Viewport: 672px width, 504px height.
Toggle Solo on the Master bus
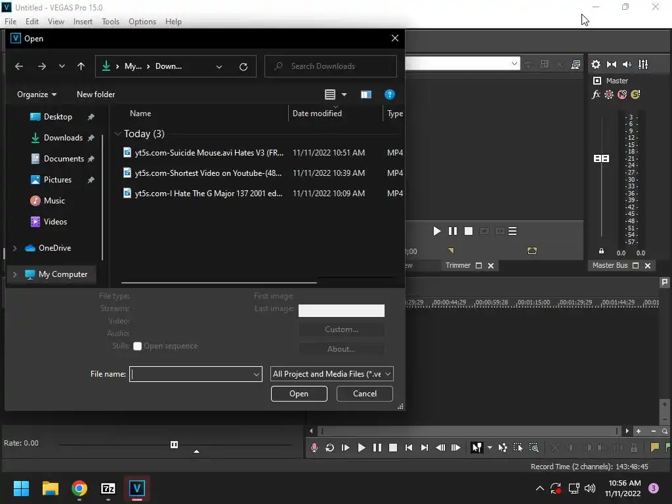click(x=635, y=94)
